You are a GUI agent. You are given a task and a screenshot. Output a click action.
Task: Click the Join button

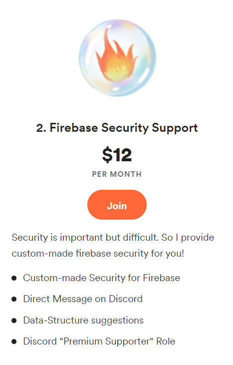pos(117,205)
